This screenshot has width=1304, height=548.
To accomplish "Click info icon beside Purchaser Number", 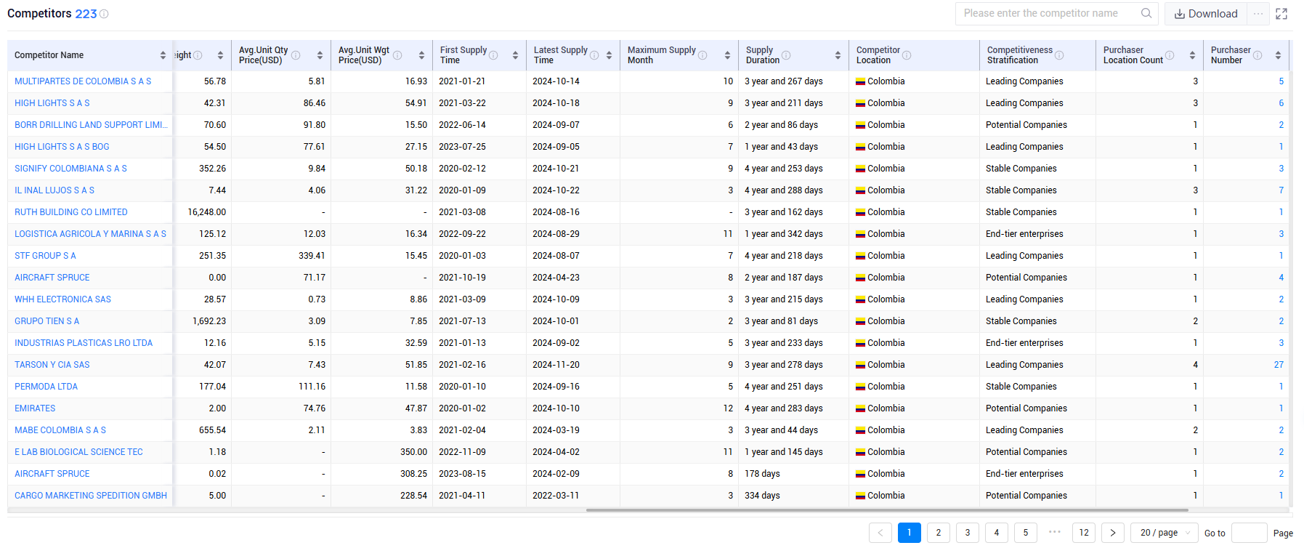I will coord(1258,55).
